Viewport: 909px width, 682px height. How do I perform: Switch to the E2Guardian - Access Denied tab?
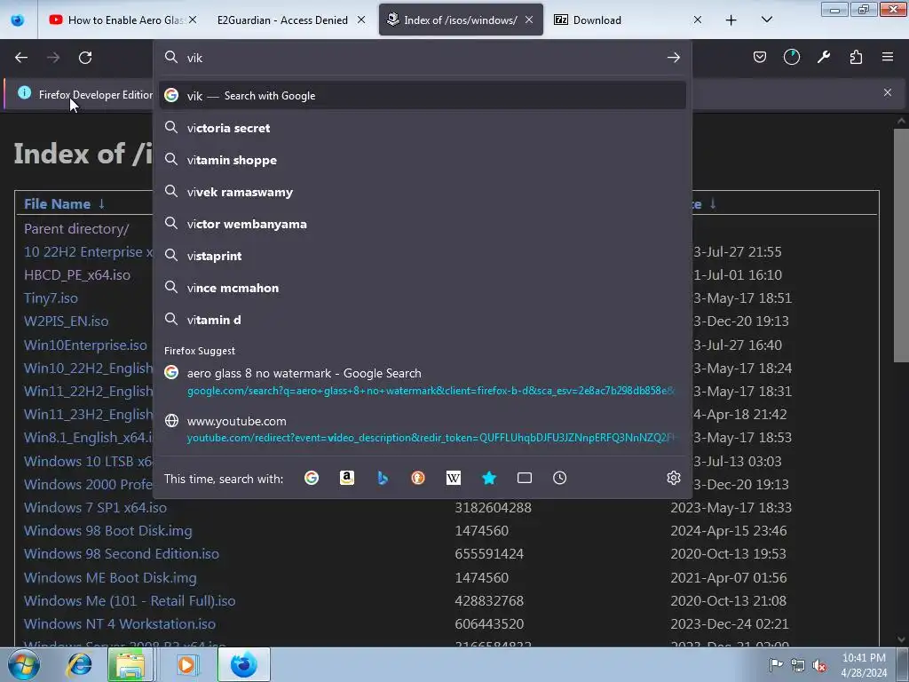pyautogui.click(x=282, y=20)
